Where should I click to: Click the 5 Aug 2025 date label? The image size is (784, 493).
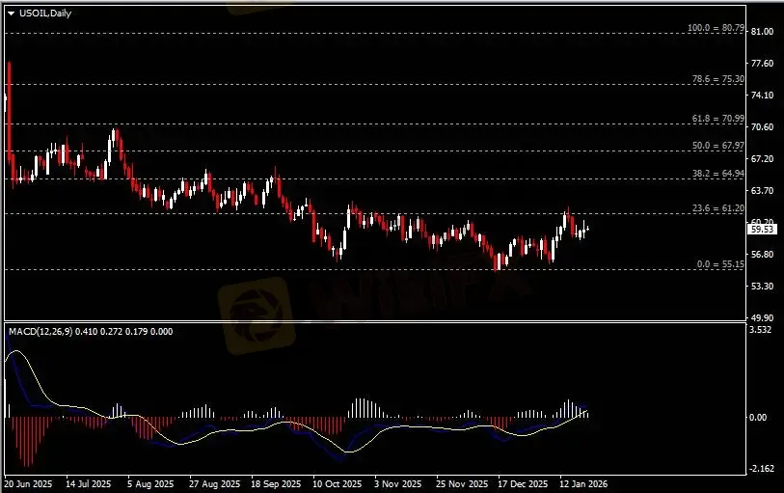click(150, 484)
